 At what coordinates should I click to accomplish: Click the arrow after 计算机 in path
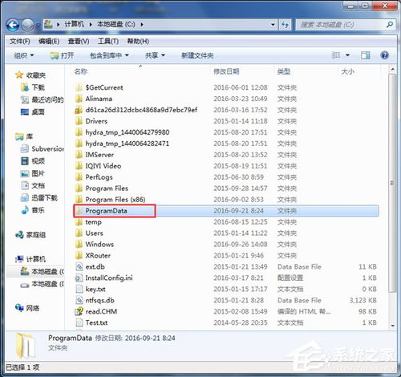coord(91,25)
